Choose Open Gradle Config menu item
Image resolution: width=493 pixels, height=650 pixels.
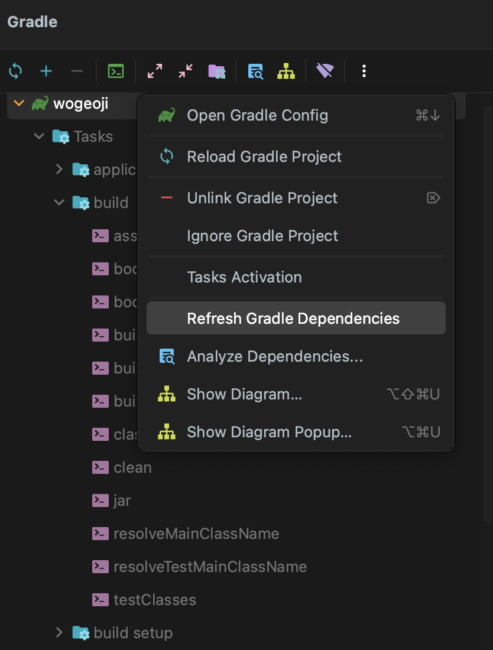coord(296,115)
